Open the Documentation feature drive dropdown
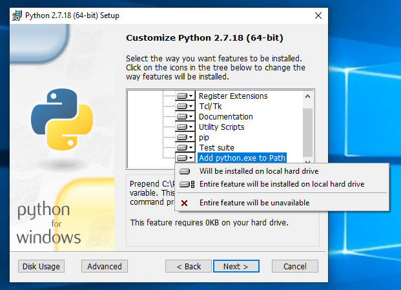401x290 pixels. [185, 117]
